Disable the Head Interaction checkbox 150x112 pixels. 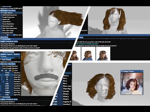coord(1,26)
